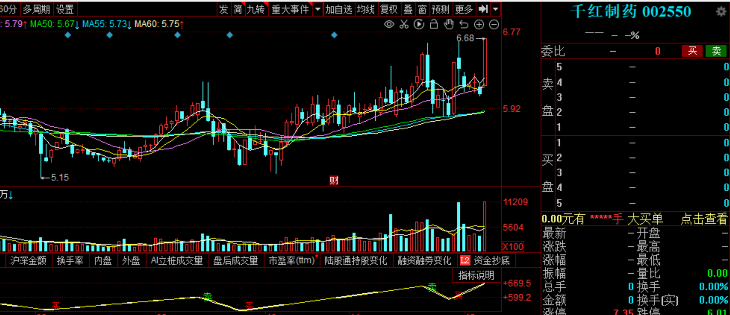Open the 更多 more options menu

pos(464,9)
